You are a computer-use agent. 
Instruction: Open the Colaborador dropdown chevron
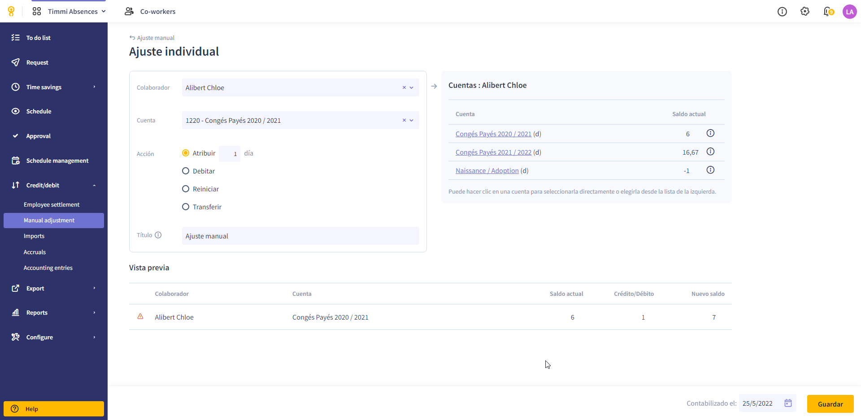click(412, 88)
